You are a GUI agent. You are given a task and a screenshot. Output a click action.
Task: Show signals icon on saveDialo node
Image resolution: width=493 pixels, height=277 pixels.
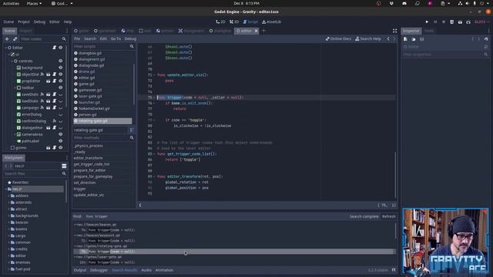[42, 94]
